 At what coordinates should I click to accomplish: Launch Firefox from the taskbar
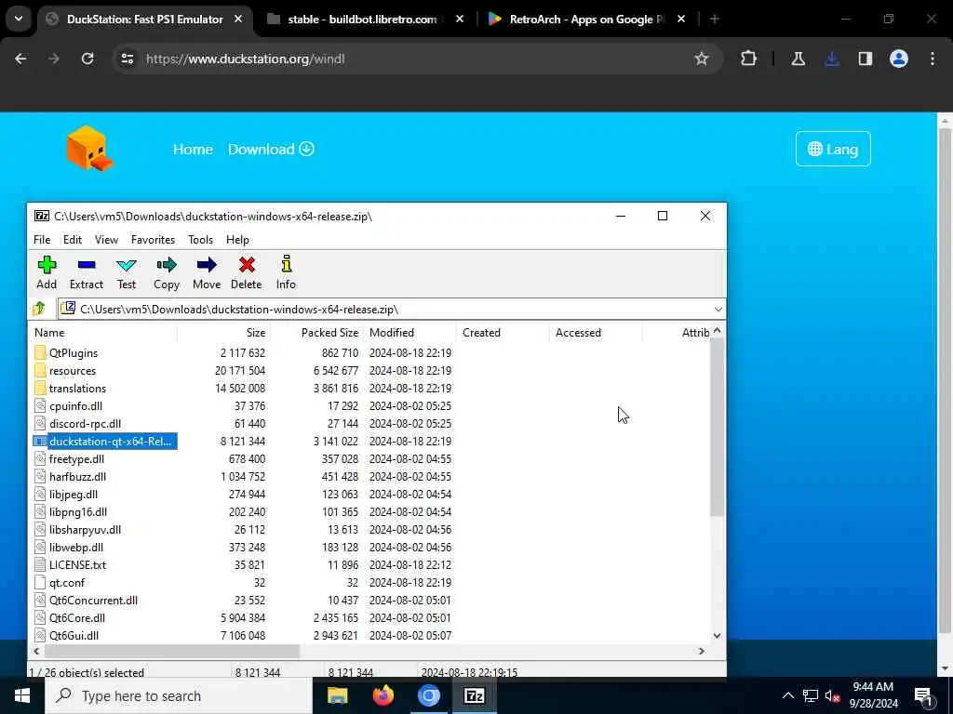click(x=383, y=695)
